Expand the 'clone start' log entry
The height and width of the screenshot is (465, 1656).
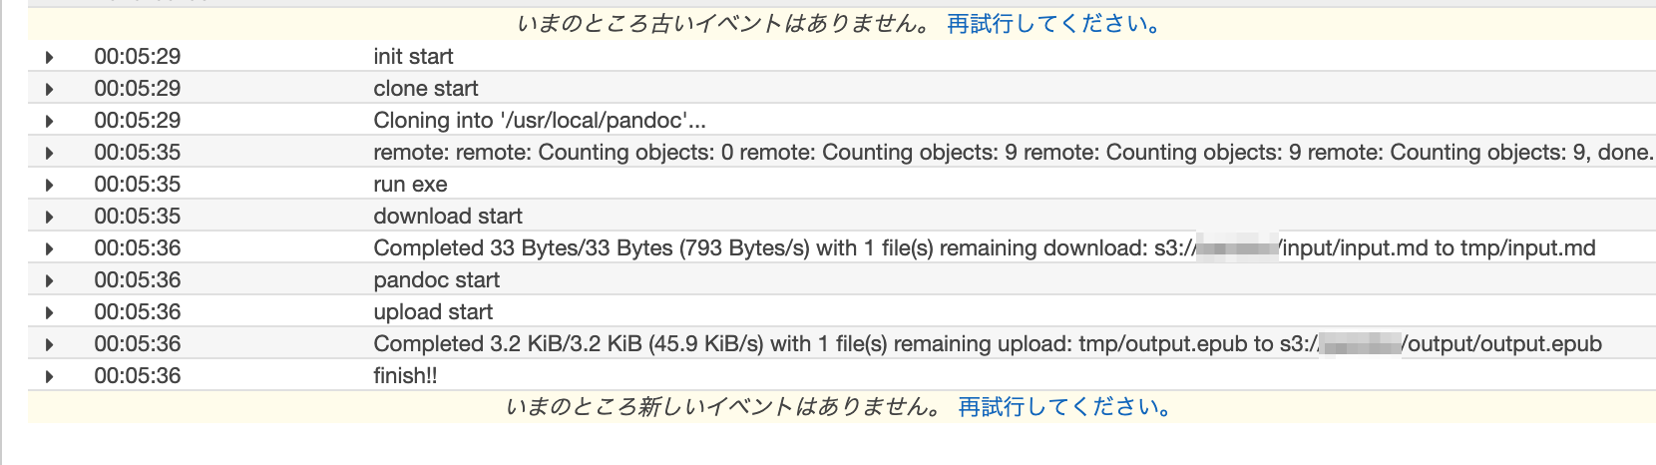coord(49,89)
